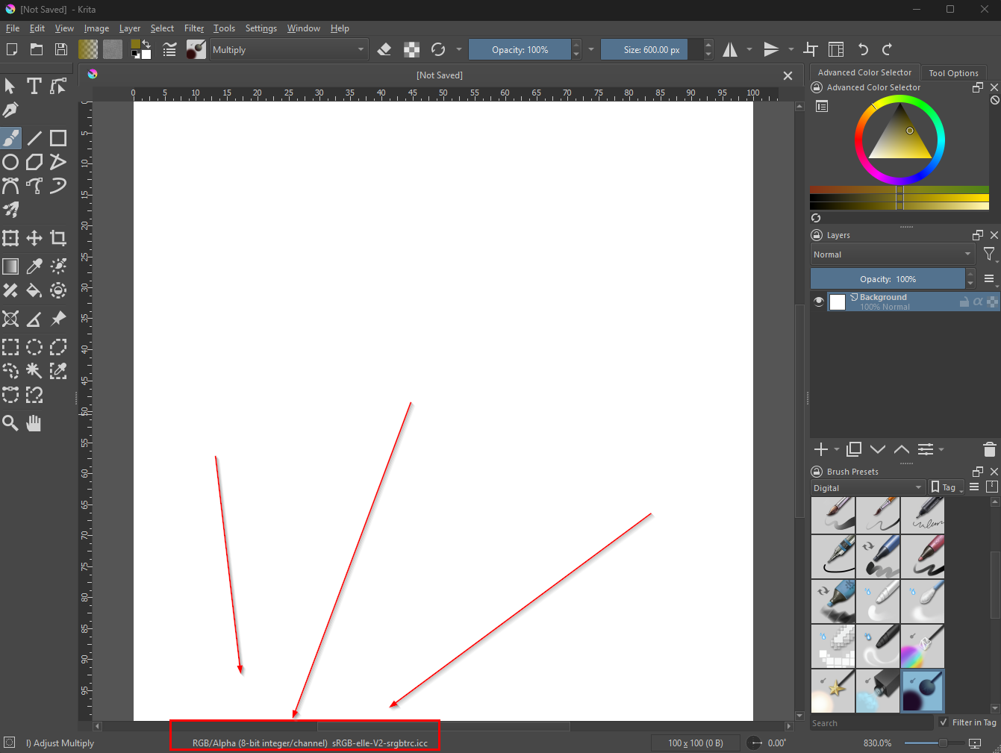
Task: Delete layer using trash icon
Action: [989, 449]
